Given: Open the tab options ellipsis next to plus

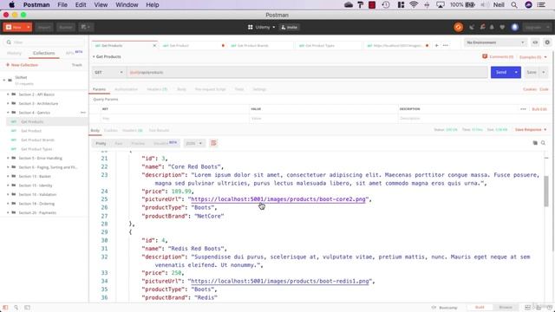Looking at the screenshot, I should 446,46.
